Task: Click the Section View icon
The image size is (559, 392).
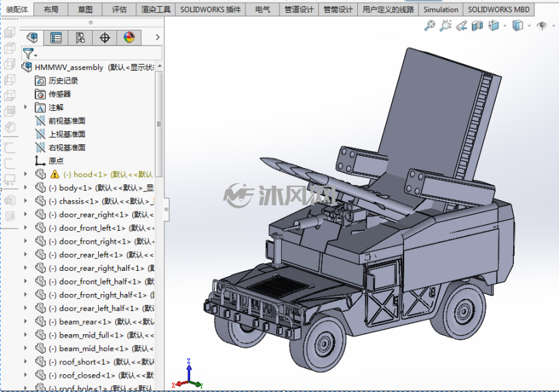Action: point(477,26)
